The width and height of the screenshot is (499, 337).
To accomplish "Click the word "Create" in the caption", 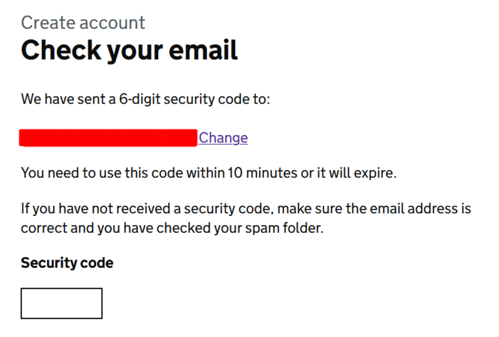I will click(47, 22).
